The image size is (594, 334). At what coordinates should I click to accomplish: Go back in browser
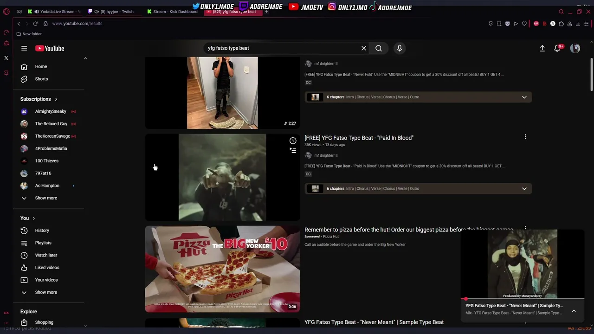point(19,24)
